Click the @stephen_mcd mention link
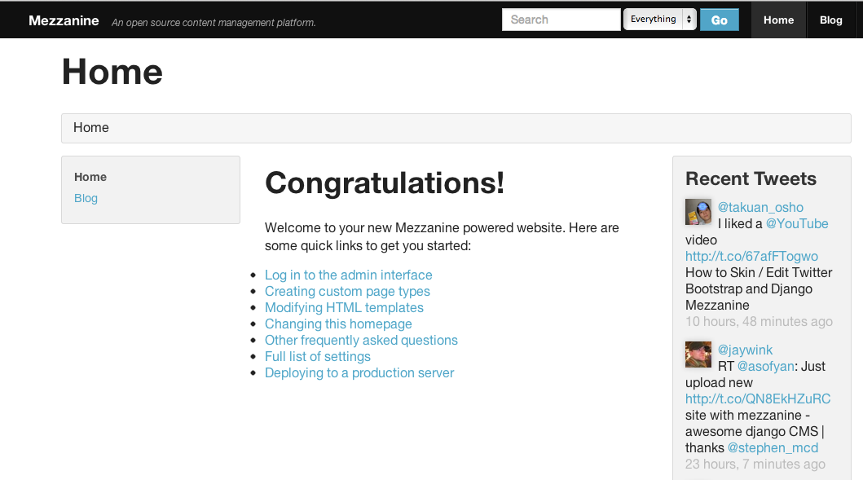 [x=773, y=448]
